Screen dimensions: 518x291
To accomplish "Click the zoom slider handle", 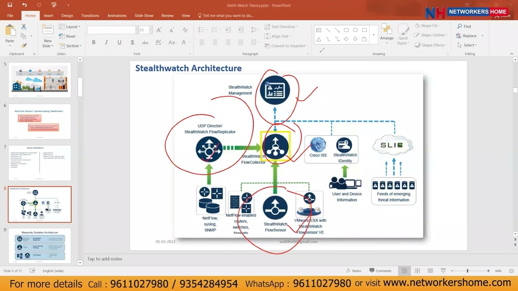I will [x=467, y=271].
